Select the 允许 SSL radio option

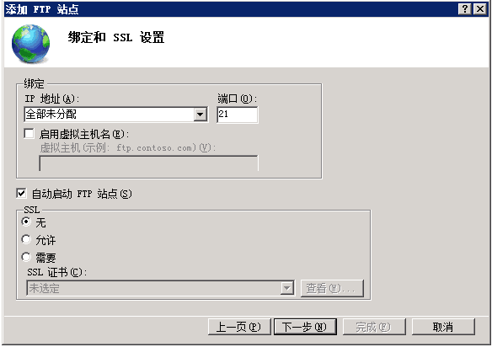coord(26,240)
